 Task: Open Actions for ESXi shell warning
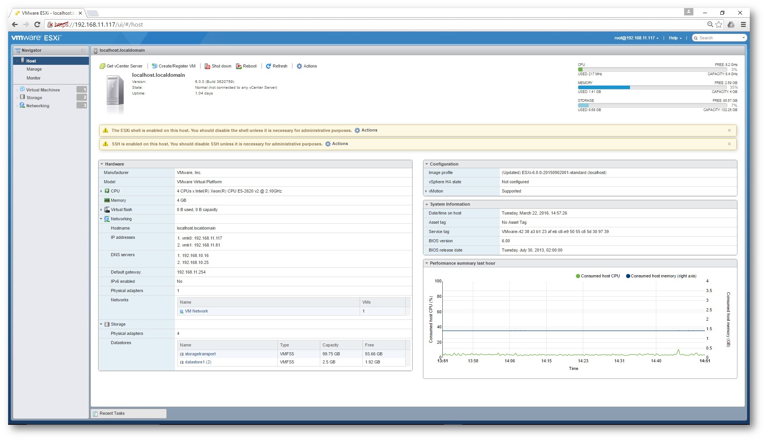coord(366,130)
